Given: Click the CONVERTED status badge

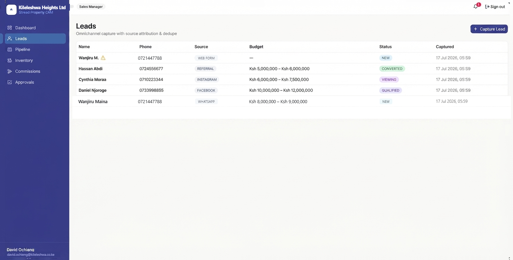Looking at the screenshot, I should pyautogui.click(x=392, y=69).
